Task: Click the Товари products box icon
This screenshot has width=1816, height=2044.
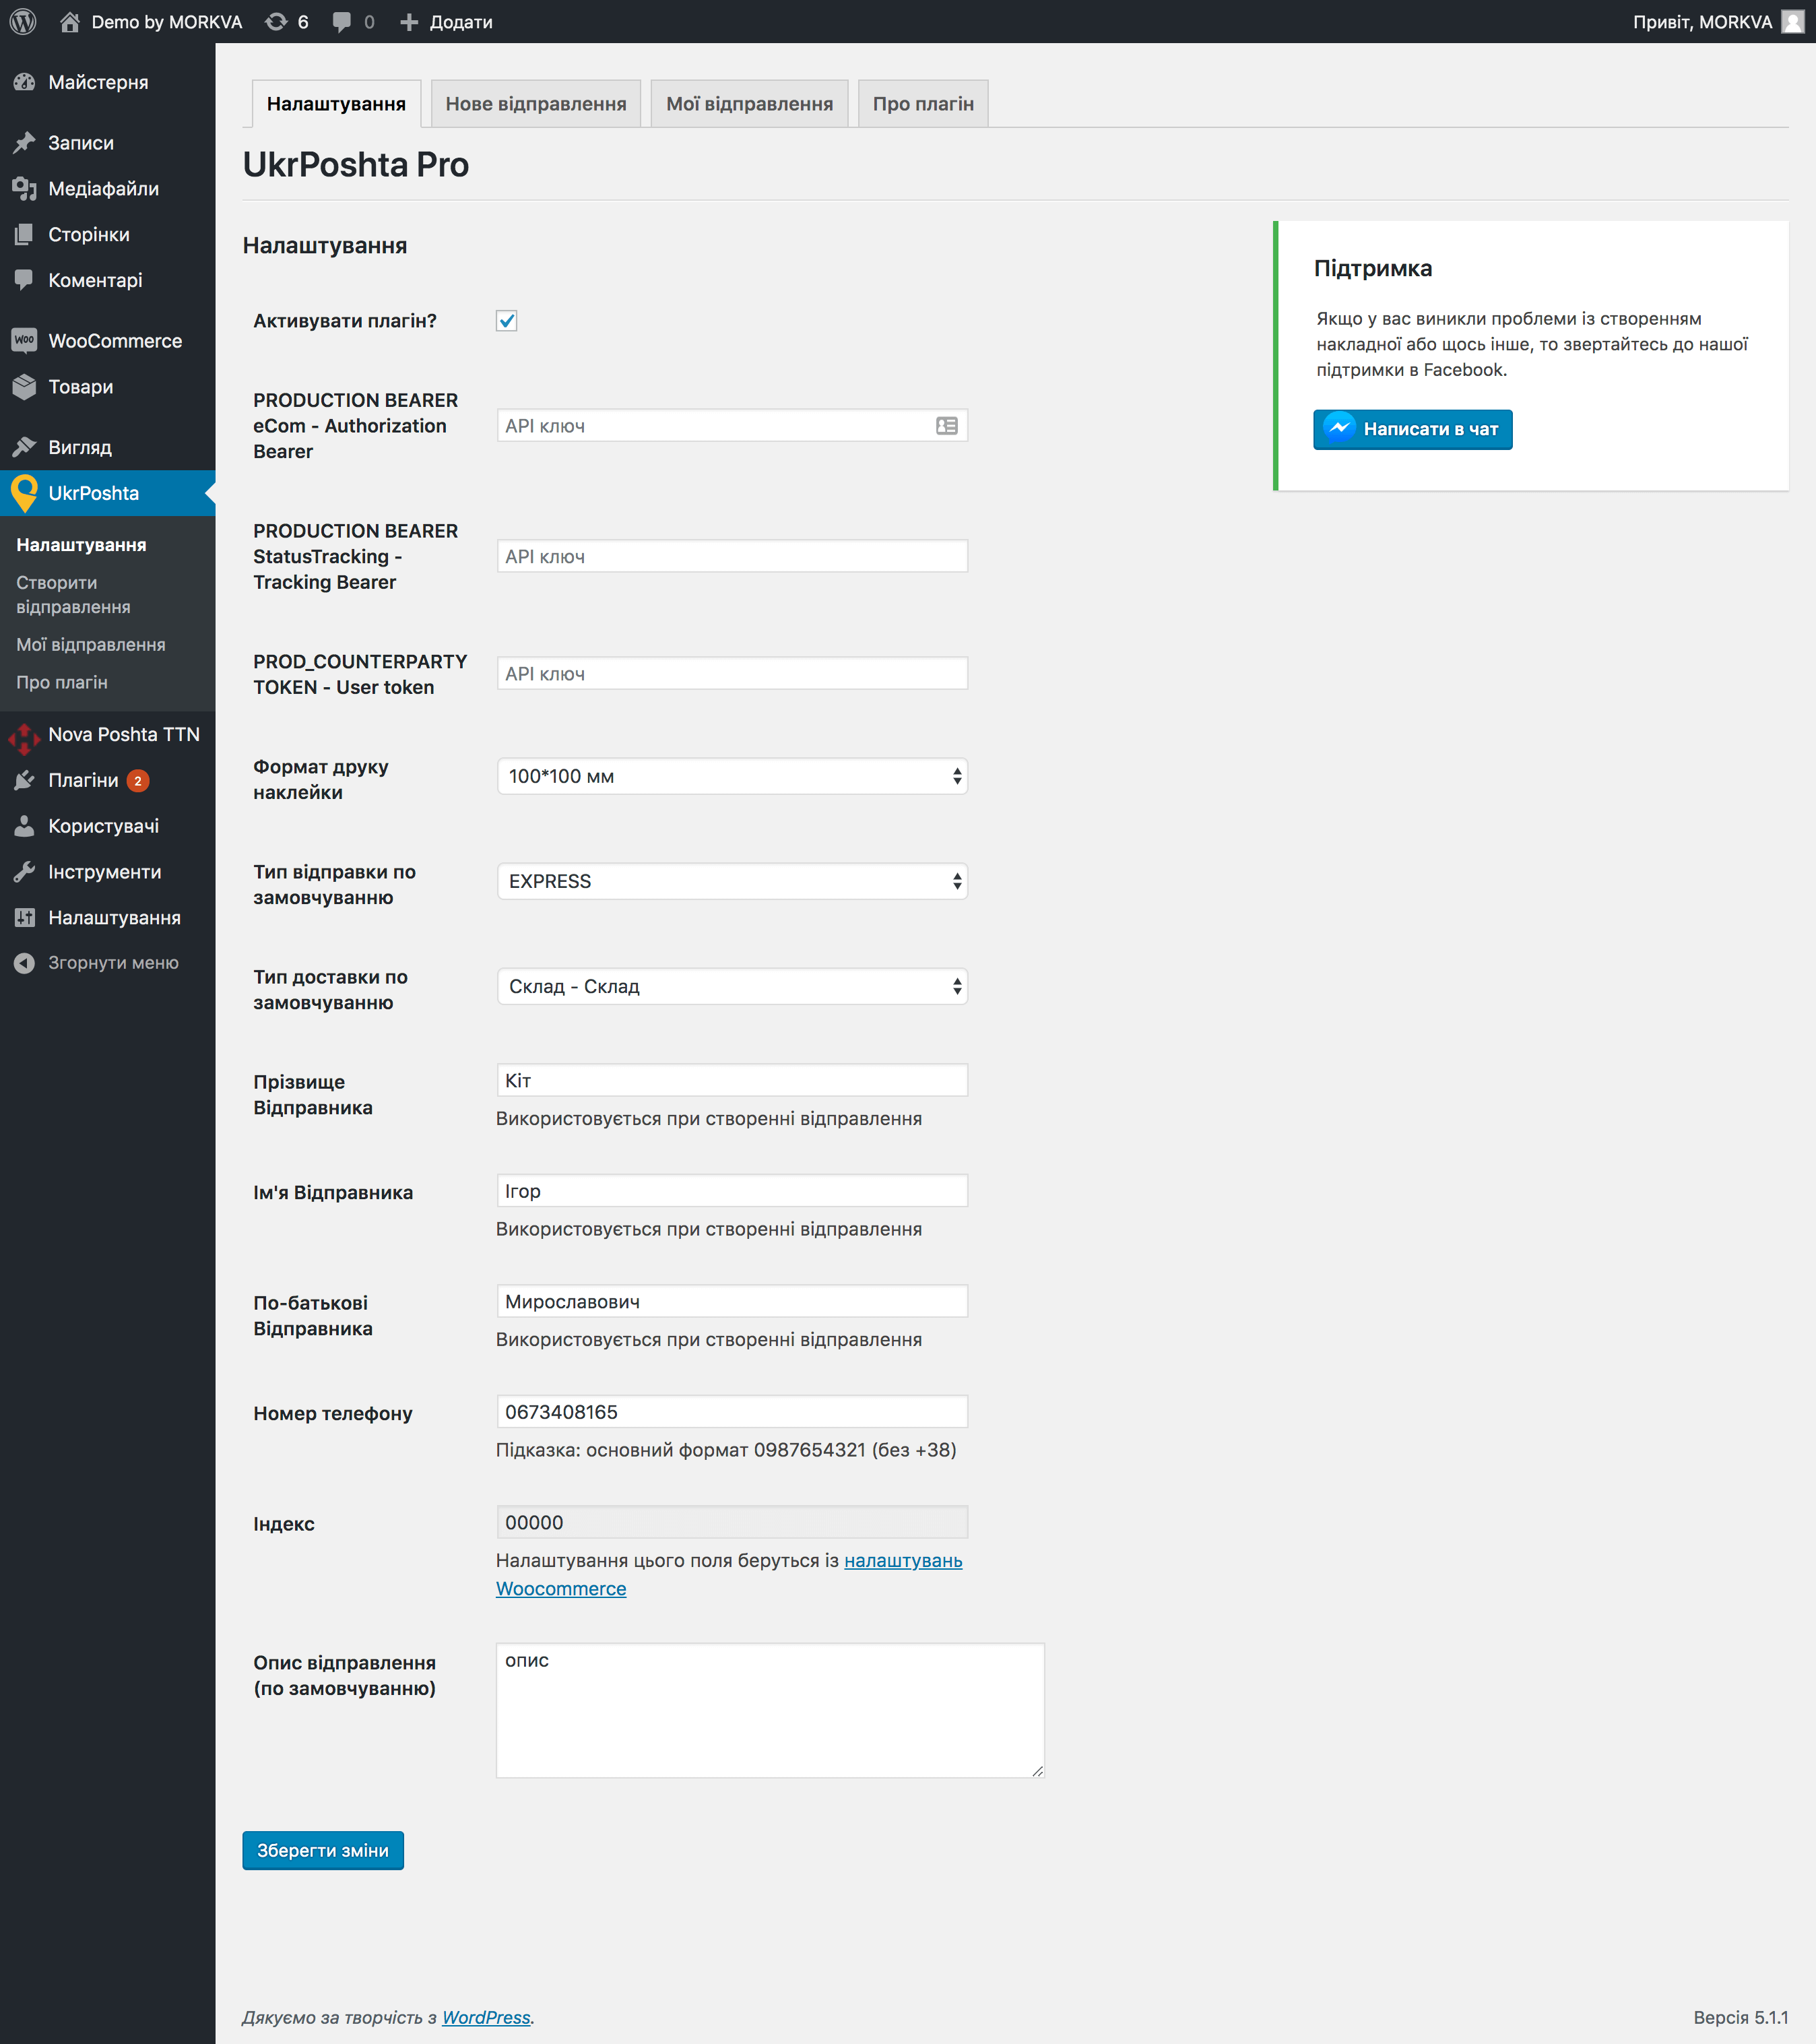Action: tap(24, 386)
